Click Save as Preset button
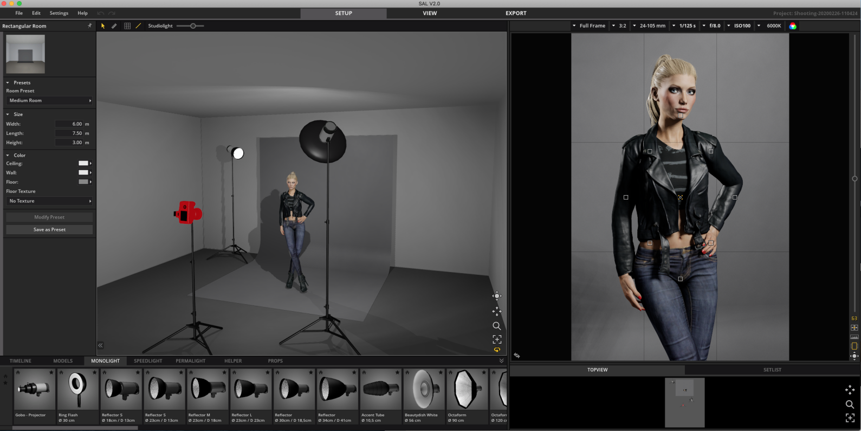 (x=49, y=229)
